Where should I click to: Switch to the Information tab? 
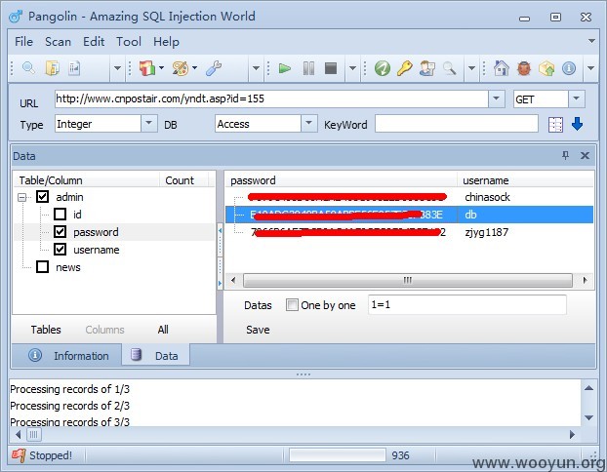click(x=69, y=356)
